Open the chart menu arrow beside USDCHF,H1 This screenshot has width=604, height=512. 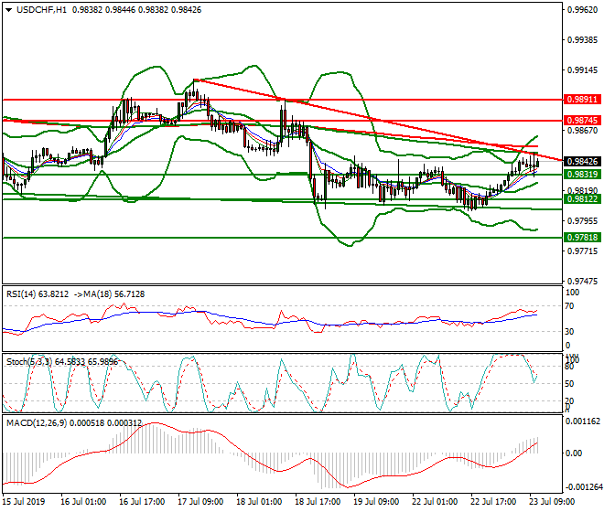click(8, 10)
